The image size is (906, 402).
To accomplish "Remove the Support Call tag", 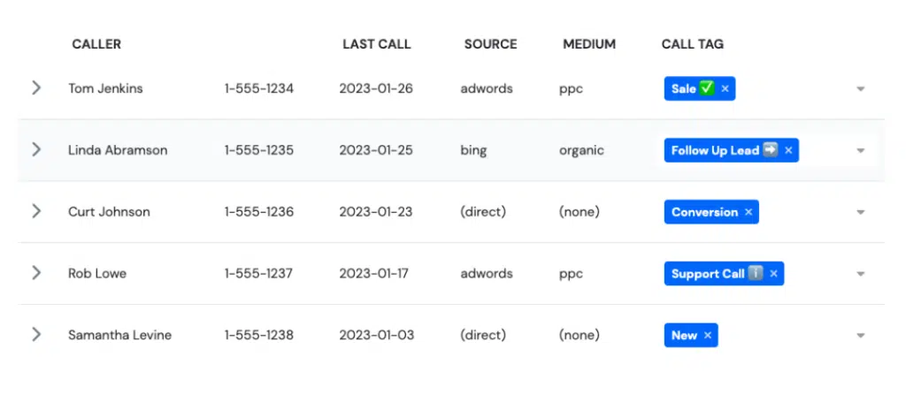I will pos(773,274).
